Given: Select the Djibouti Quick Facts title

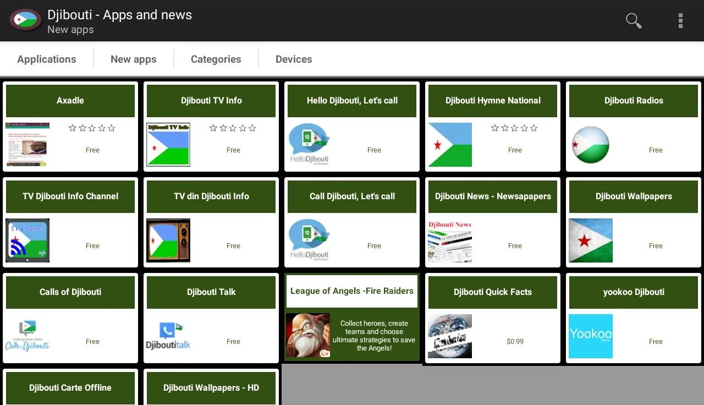Looking at the screenshot, I should [493, 292].
